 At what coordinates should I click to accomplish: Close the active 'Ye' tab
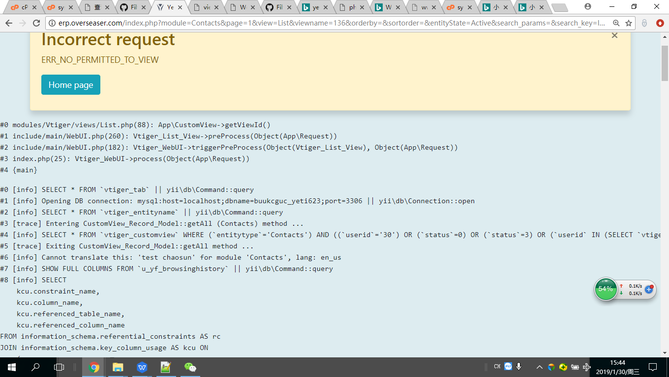(181, 7)
